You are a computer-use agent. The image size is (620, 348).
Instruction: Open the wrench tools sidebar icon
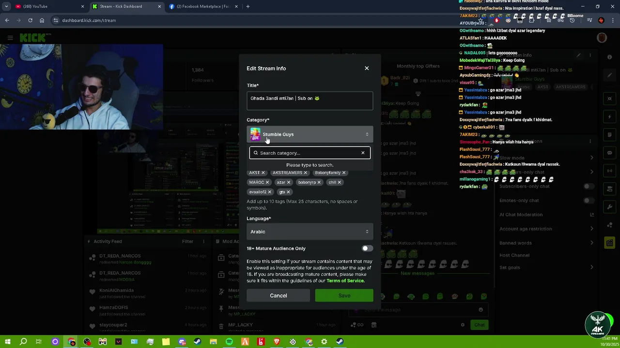coord(610,207)
